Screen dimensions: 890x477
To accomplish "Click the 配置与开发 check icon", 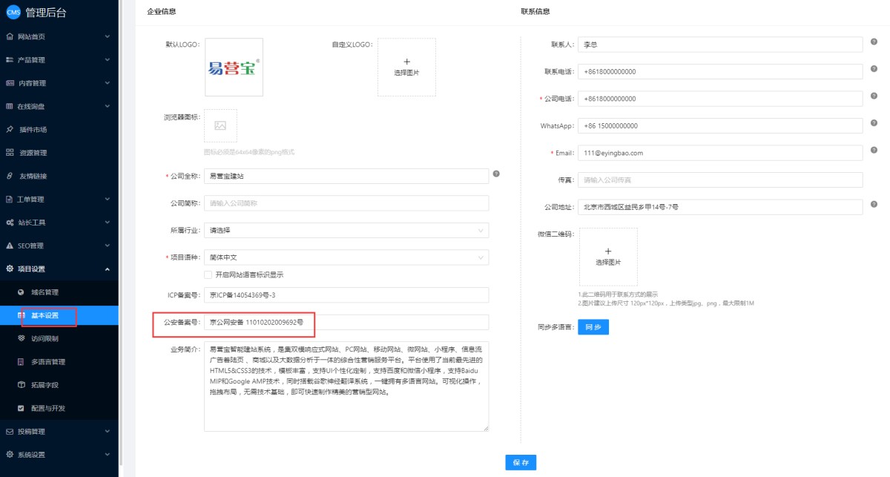I will (22, 408).
